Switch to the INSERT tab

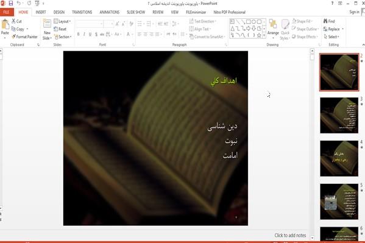tap(41, 12)
